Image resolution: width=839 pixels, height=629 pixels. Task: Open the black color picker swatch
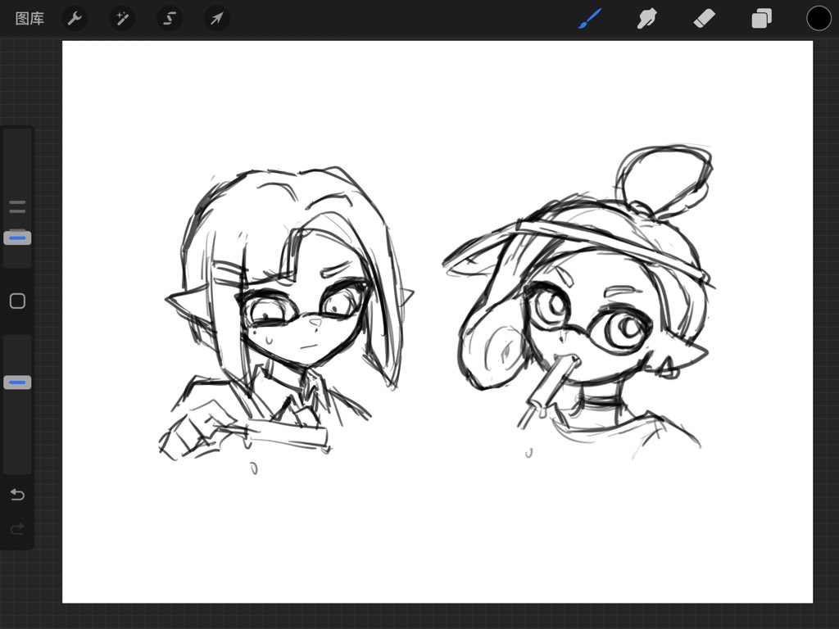819,19
